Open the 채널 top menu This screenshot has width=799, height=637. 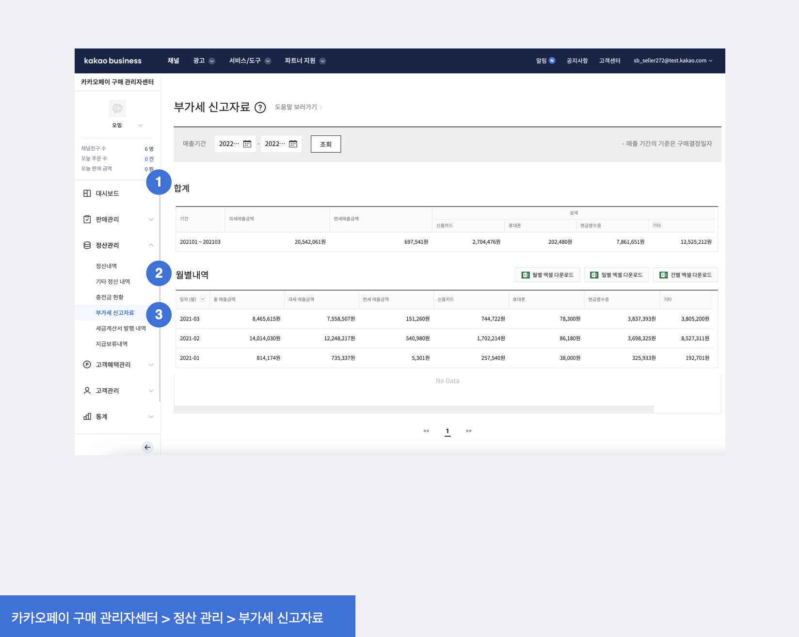coord(174,61)
